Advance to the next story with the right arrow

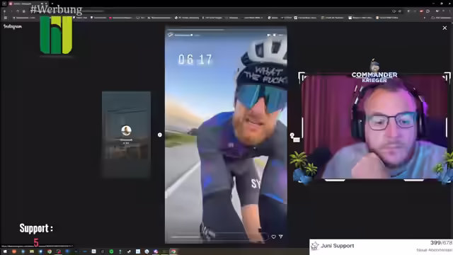(x=292, y=135)
